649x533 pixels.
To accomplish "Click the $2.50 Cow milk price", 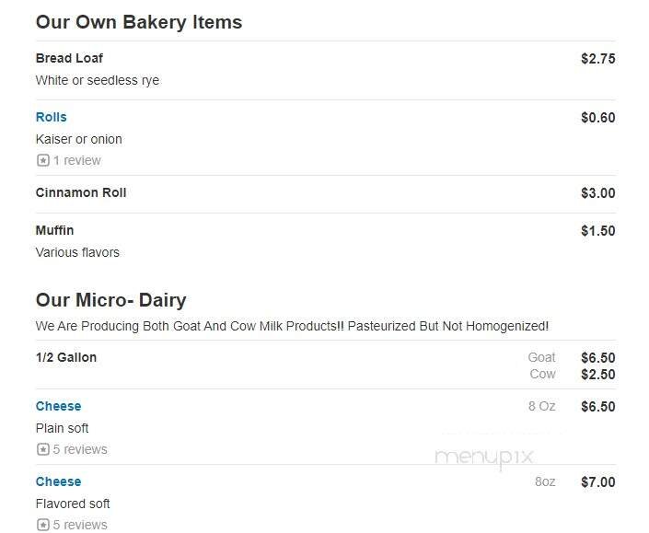I will 597,375.
